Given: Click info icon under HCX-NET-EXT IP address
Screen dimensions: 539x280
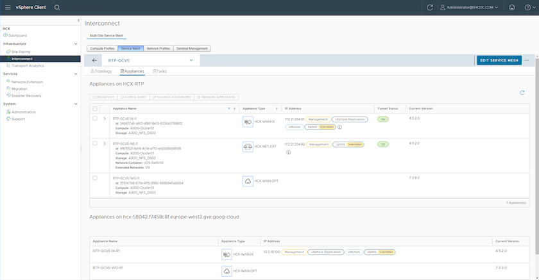Looking at the screenshot, I should point(288,152).
